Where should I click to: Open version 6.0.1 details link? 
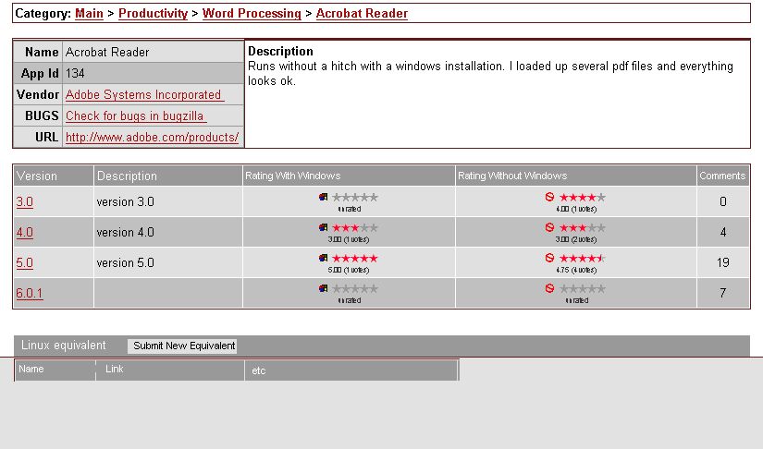tap(30, 293)
